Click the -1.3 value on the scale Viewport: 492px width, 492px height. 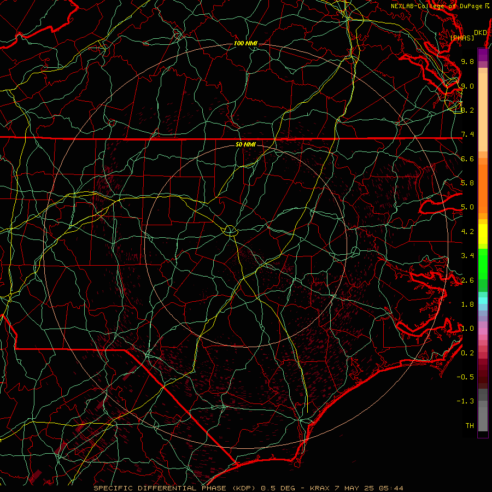[465, 401]
